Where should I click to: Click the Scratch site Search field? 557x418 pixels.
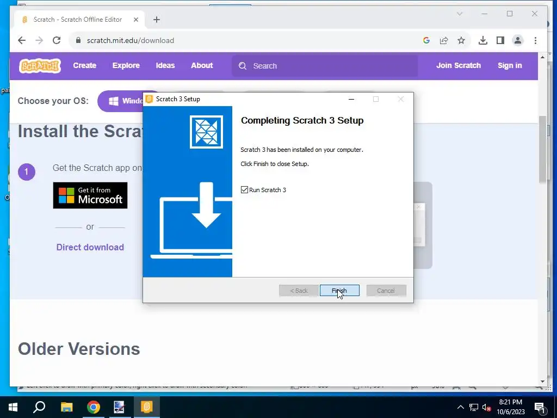point(325,66)
